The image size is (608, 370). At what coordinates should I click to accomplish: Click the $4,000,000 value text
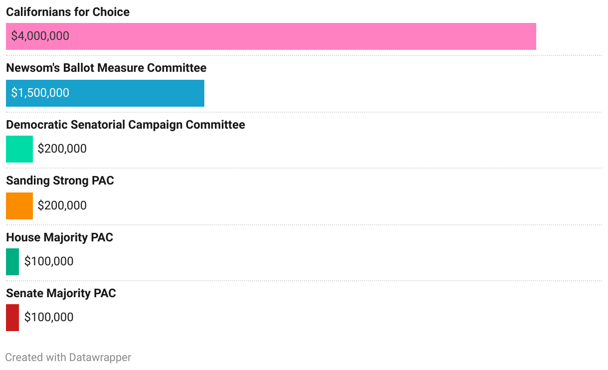[x=40, y=36]
